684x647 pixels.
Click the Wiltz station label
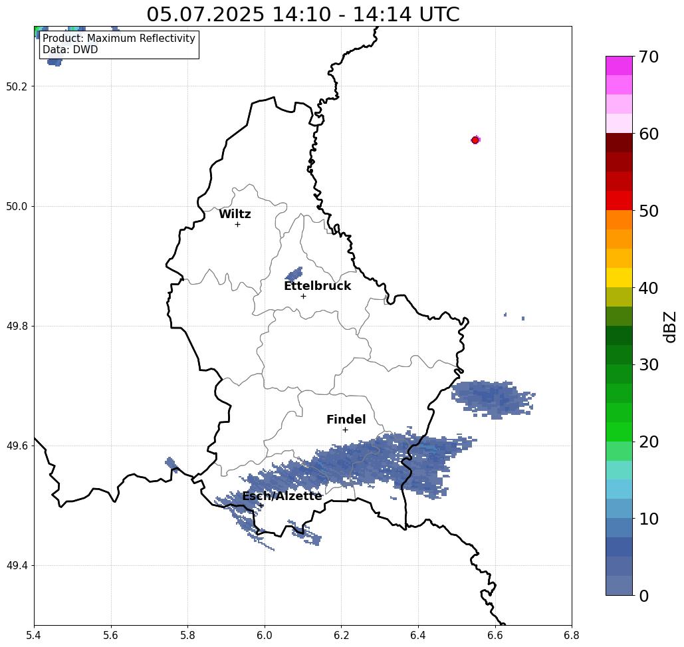[x=235, y=214]
